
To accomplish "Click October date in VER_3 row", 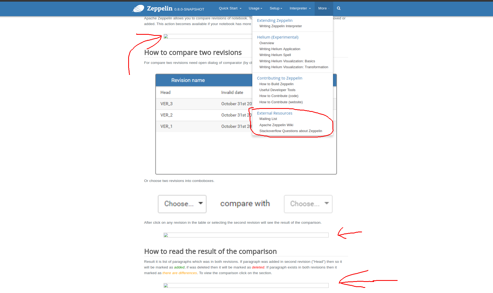I will click(x=237, y=104).
